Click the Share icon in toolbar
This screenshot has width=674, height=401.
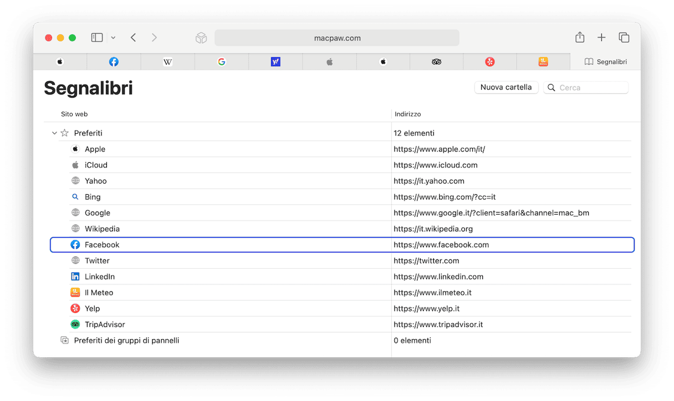pyautogui.click(x=580, y=37)
